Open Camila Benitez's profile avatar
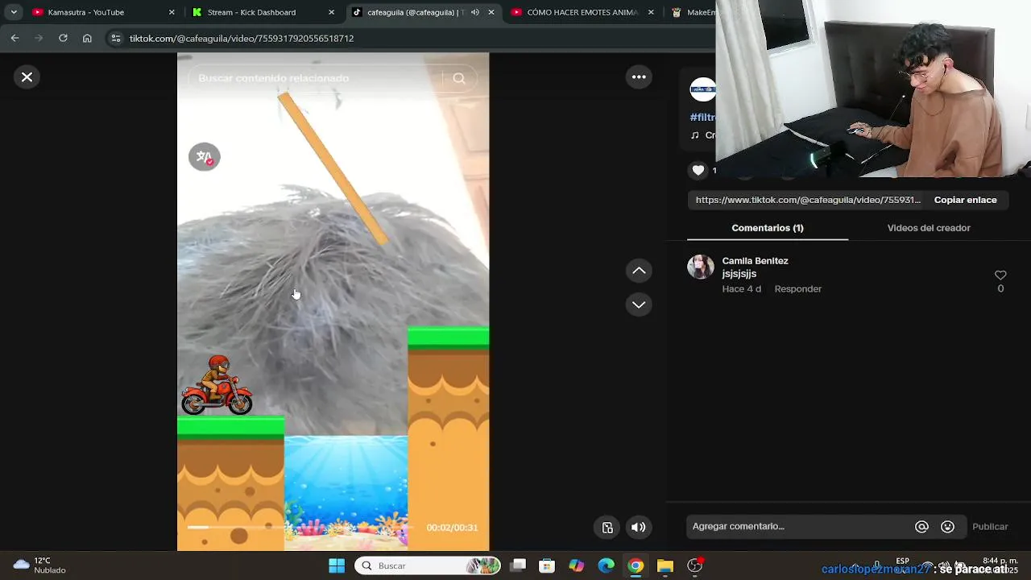1031x580 pixels. coord(701,267)
